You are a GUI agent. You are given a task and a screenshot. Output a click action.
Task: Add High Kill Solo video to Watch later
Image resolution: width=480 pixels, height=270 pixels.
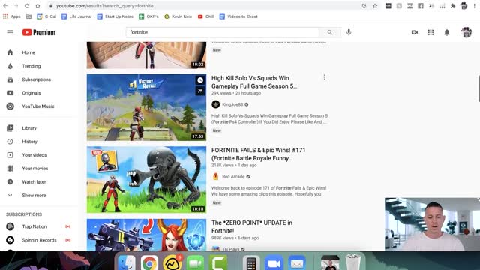[x=200, y=80]
